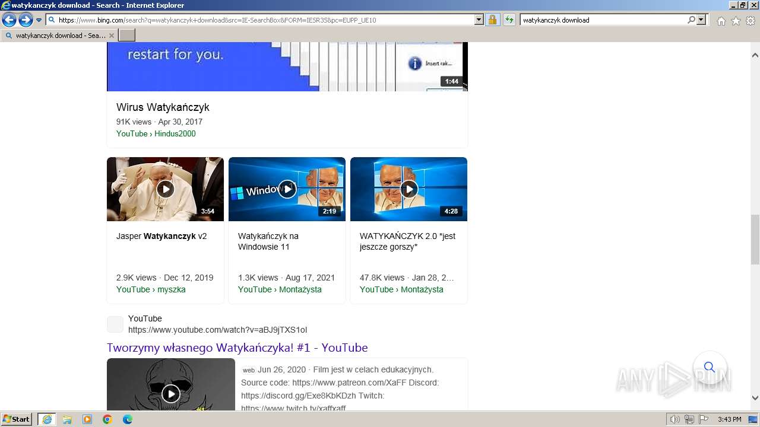Click the 91K views Apr 30, 2017 text

(159, 122)
